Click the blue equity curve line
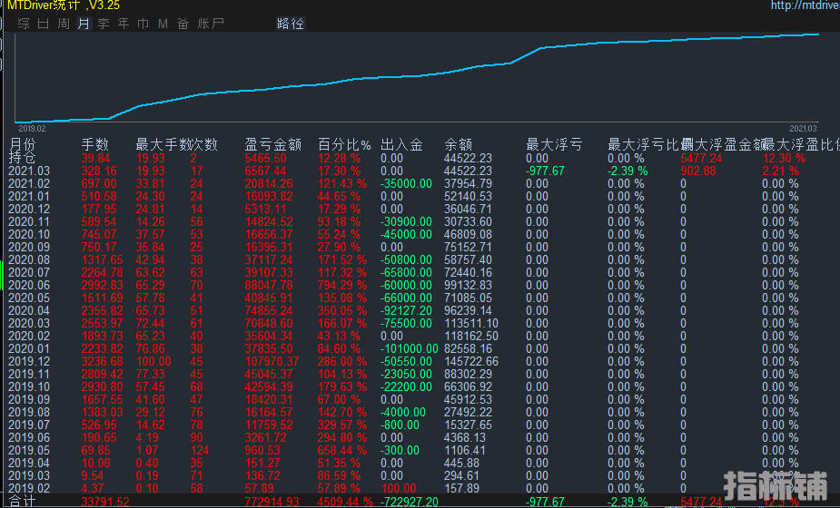The width and height of the screenshot is (840, 508). pyautogui.click(x=418, y=76)
